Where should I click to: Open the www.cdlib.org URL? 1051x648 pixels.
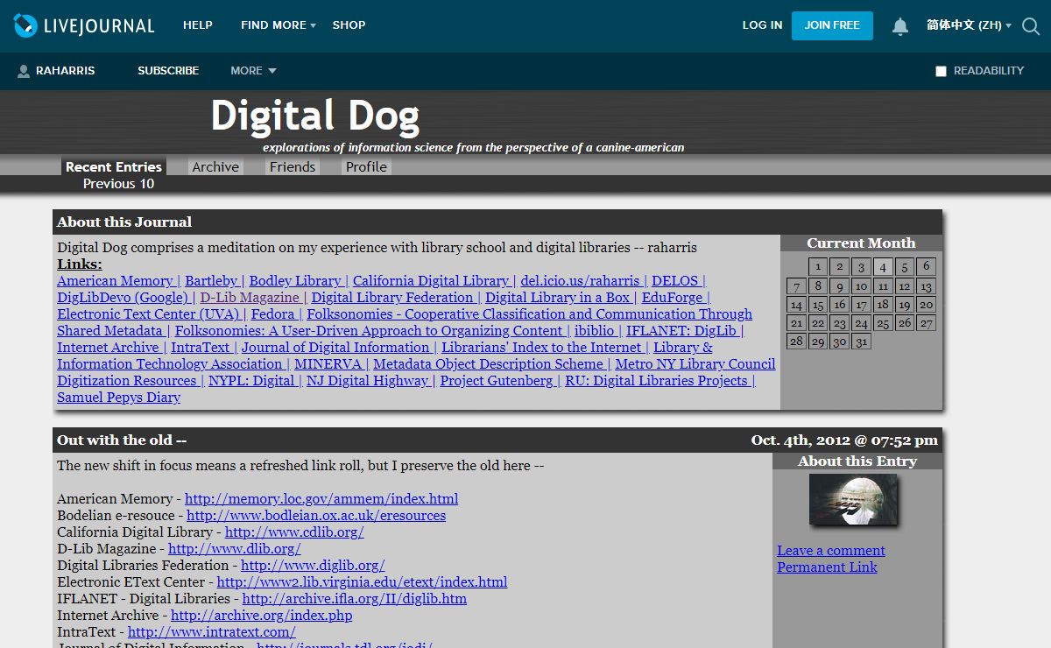pyautogui.click(x=294, y=532)
